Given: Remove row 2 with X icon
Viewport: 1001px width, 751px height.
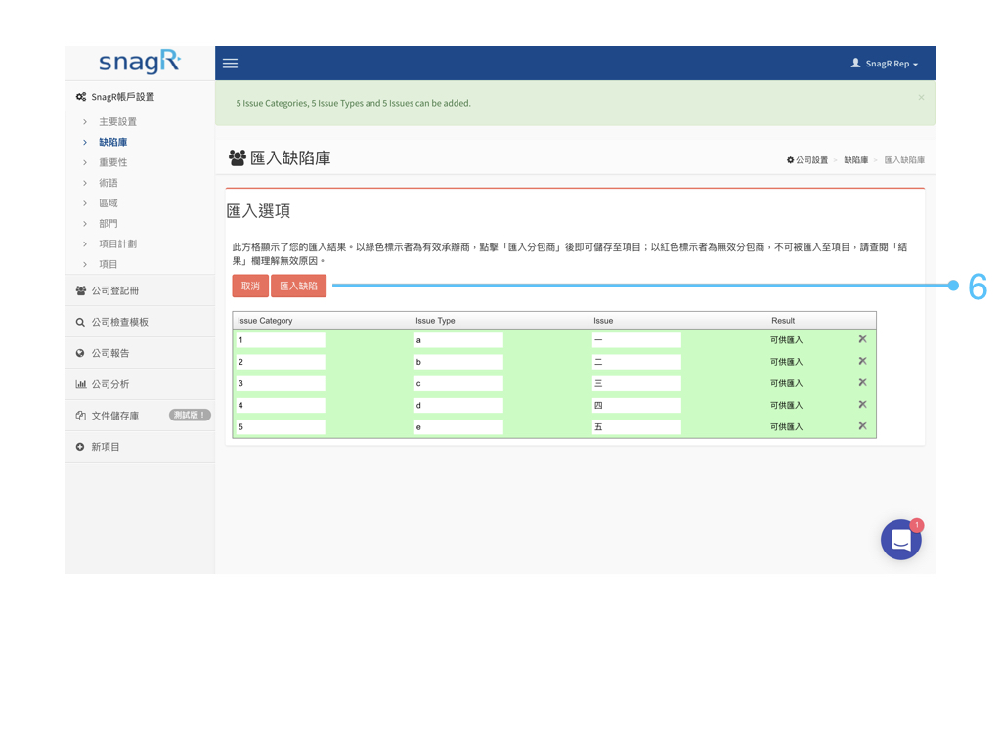Looking at the screenshot, I should tap(862, 361).
